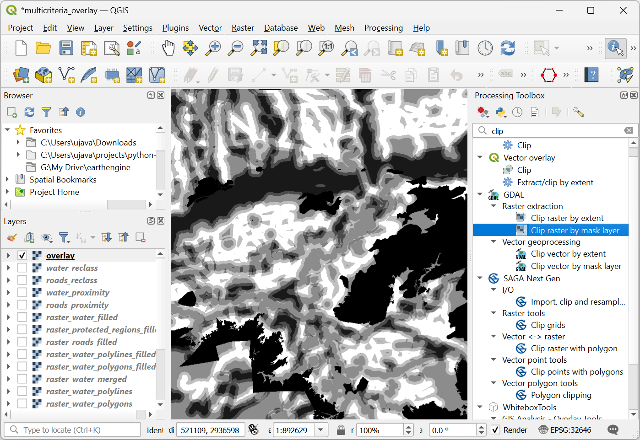Open the Processing Toolbox History clock icon

pyautogui.click(x=517, y=112)
